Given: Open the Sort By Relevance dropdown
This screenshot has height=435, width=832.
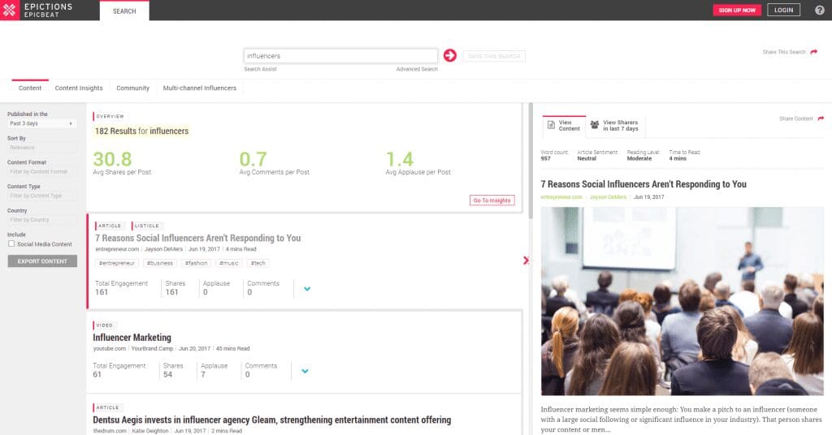Looking at the screenshot, I should [x=42, y=148].
